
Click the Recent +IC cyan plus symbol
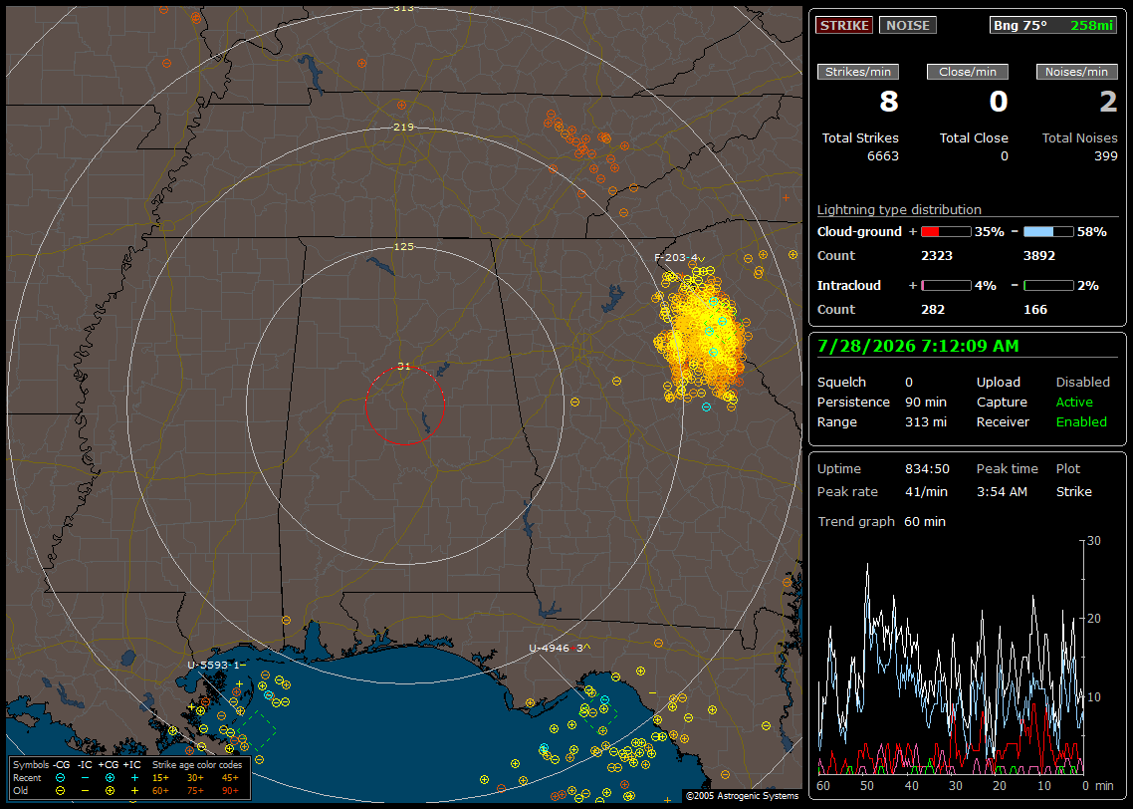point(134,778)
